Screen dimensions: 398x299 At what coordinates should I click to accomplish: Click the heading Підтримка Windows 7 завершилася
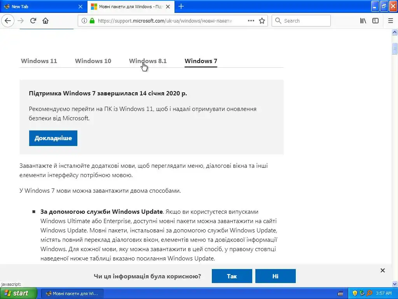[108, 93]
